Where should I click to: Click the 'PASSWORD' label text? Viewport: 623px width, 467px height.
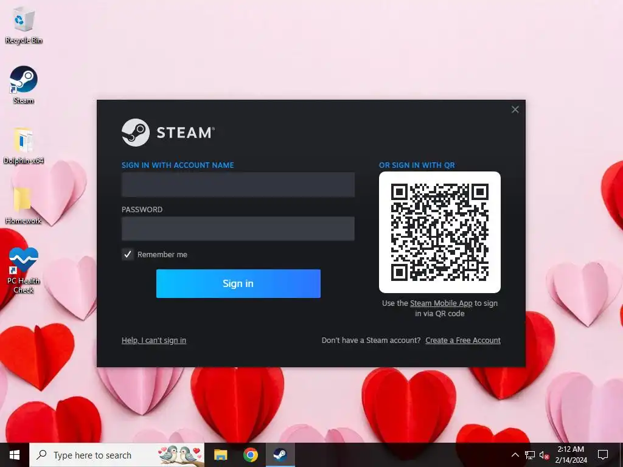click(142, 210)
